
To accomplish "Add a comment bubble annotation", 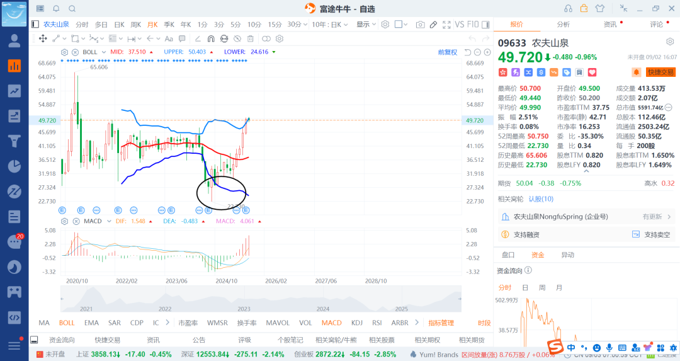I will coord(182,38).
